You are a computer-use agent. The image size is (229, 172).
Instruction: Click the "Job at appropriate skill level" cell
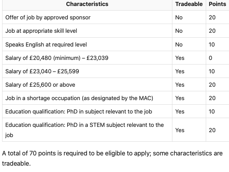click(x=41, y=31)
